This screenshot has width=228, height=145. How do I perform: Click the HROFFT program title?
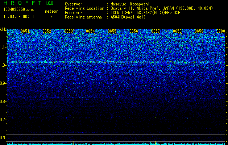(x=23, y=3)
